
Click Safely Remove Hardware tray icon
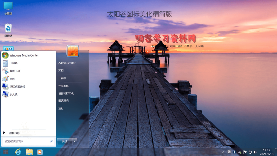coord(240,152)
